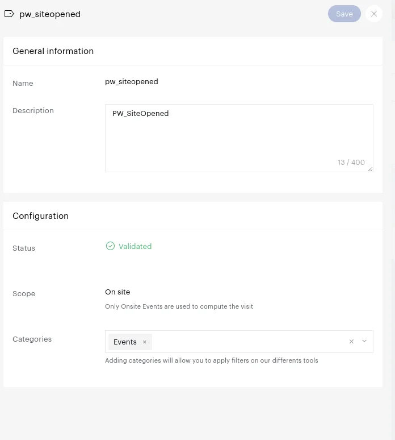Click the pw_siteopened title at the top

pos(50,14)
